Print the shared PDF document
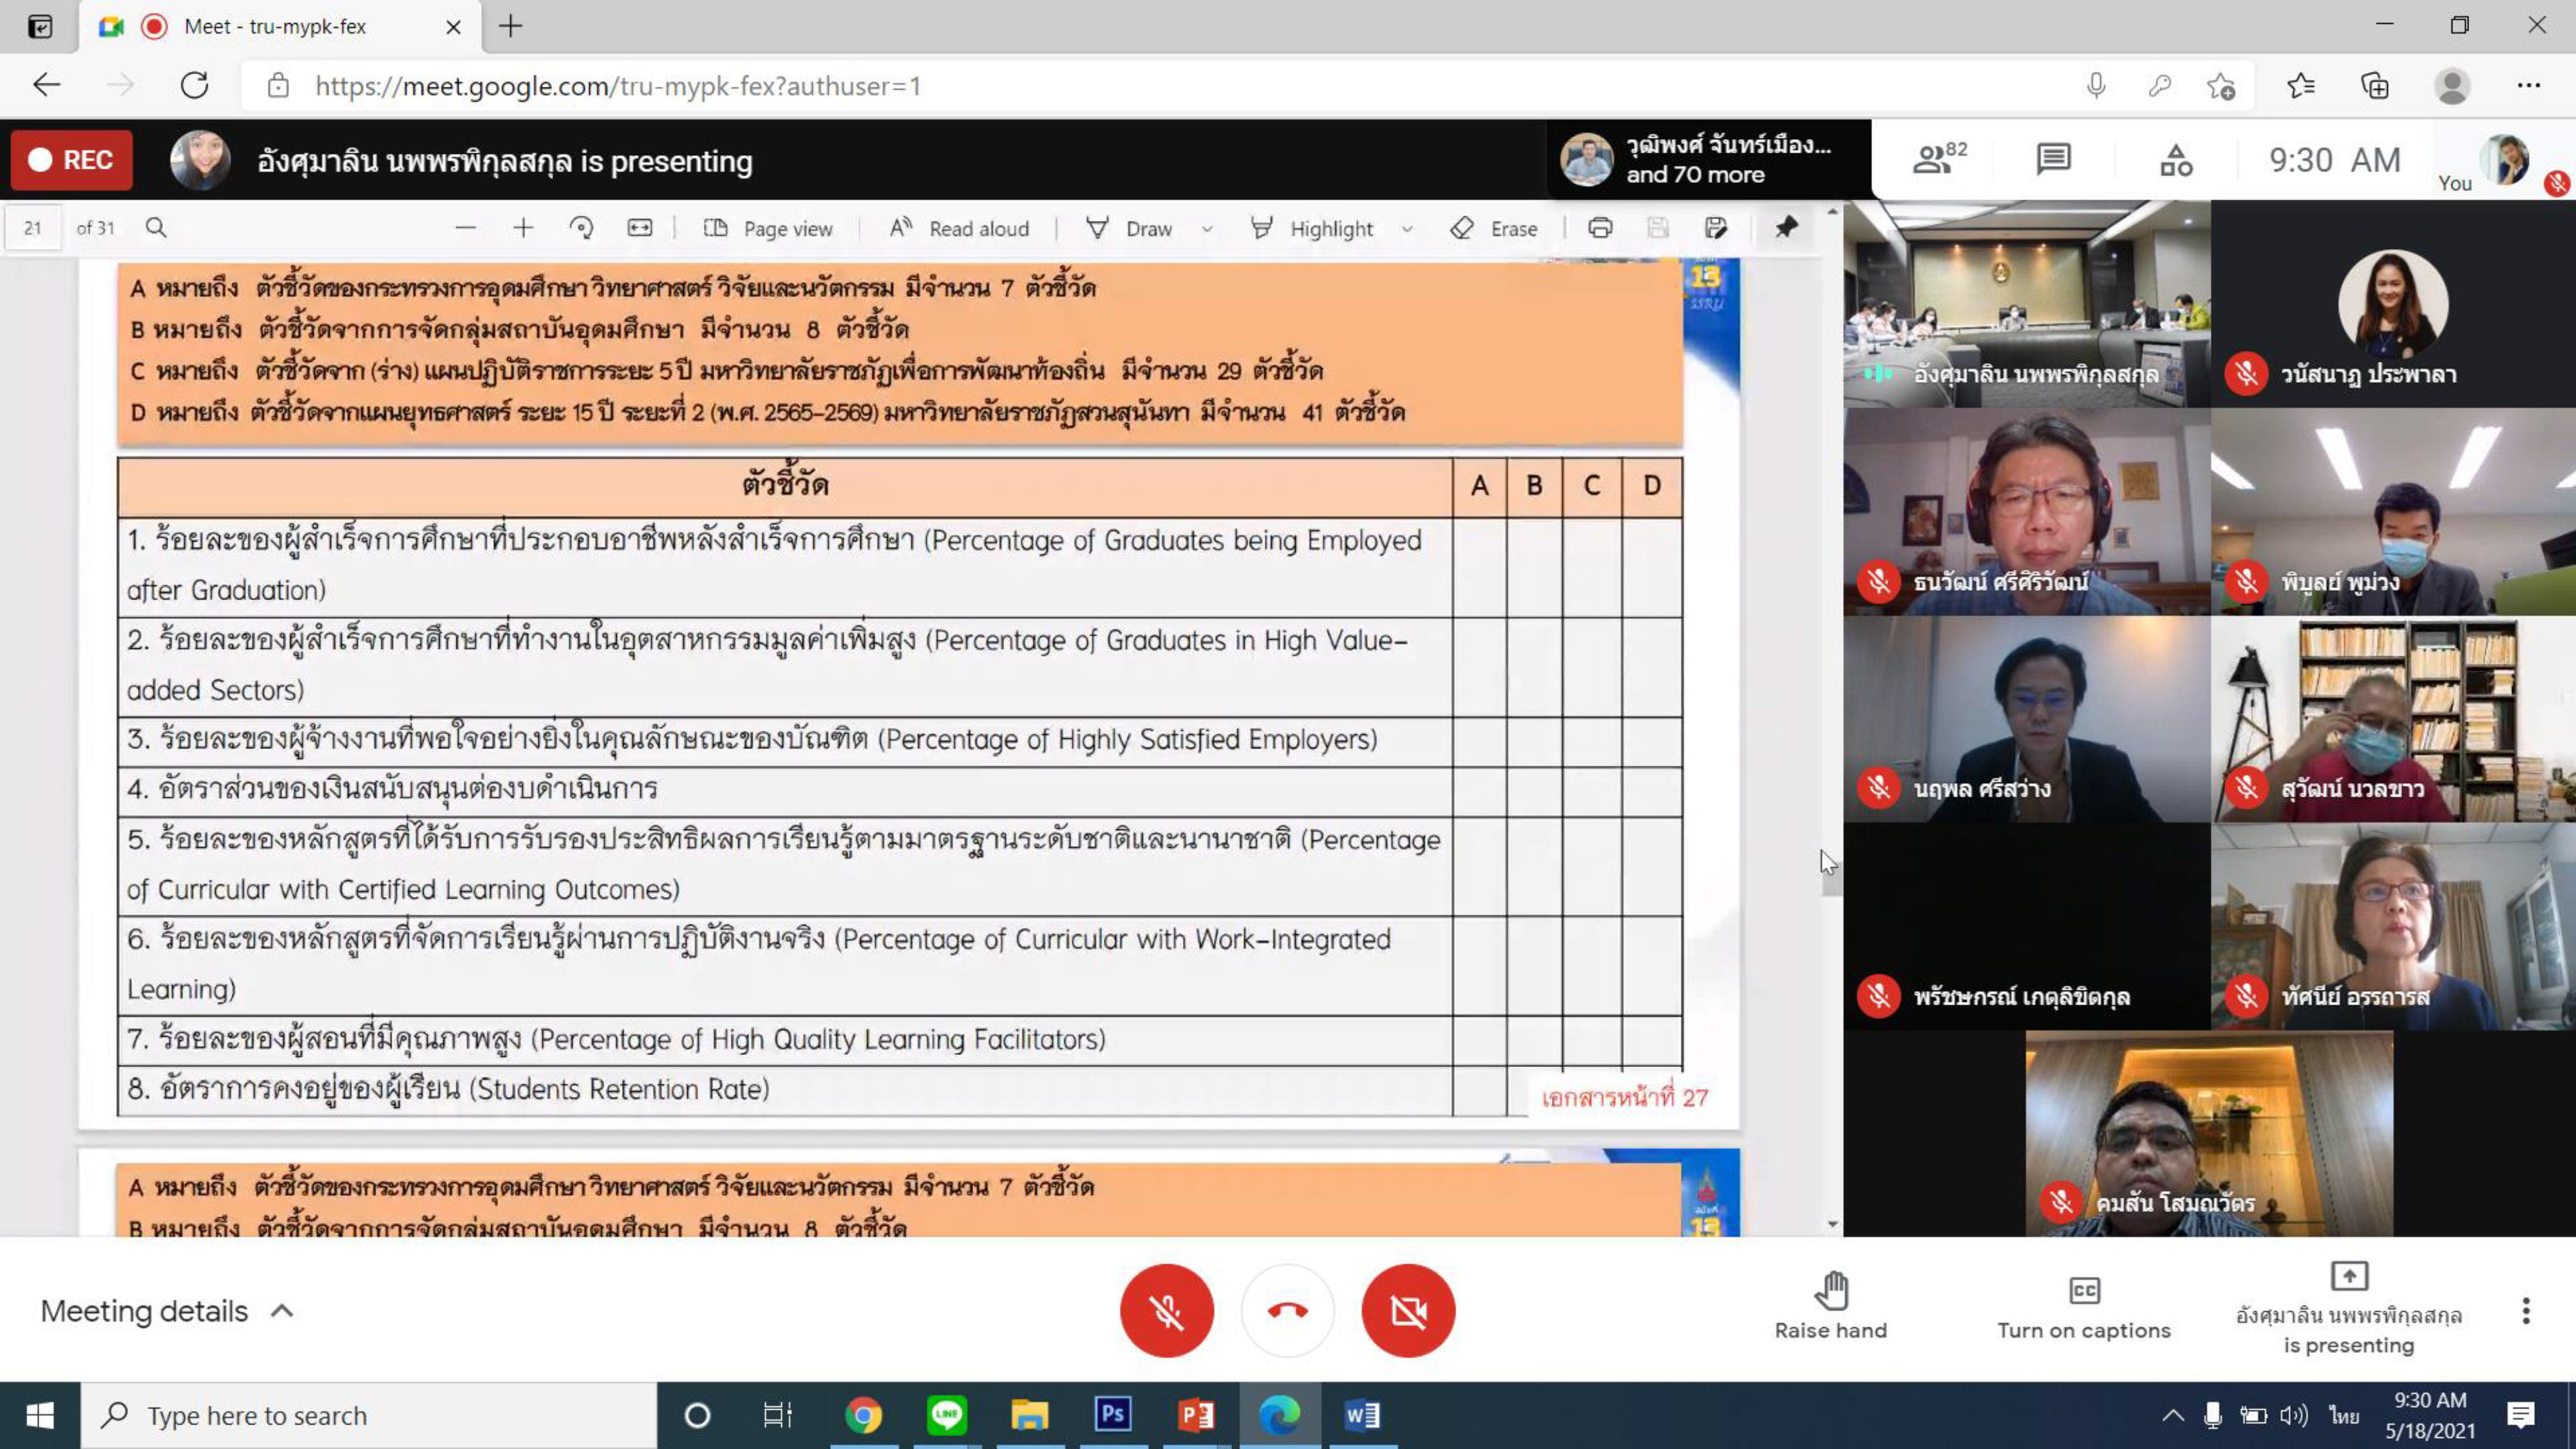This screenshot has width=2576, height=1449. (x=1600, y=228)
